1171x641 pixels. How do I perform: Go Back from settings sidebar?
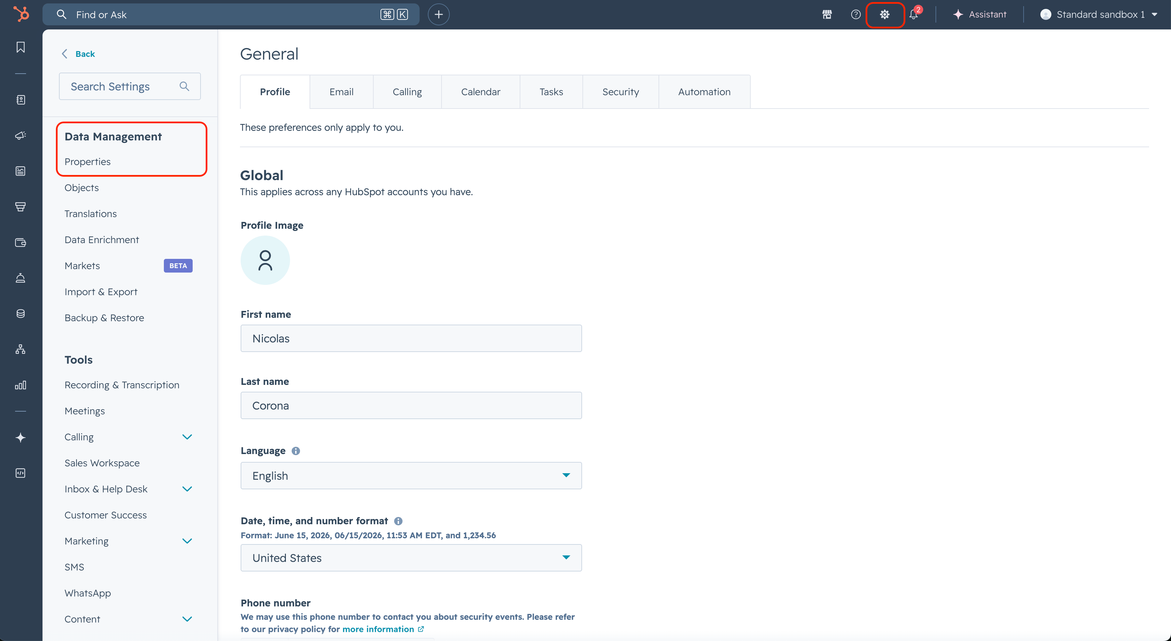point(78,53)
